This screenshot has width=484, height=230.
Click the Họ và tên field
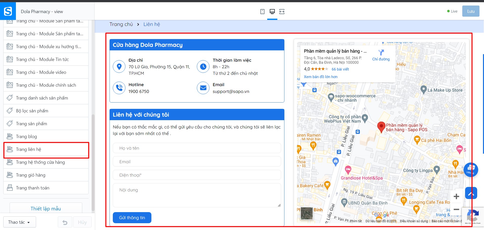click(197, 148)
